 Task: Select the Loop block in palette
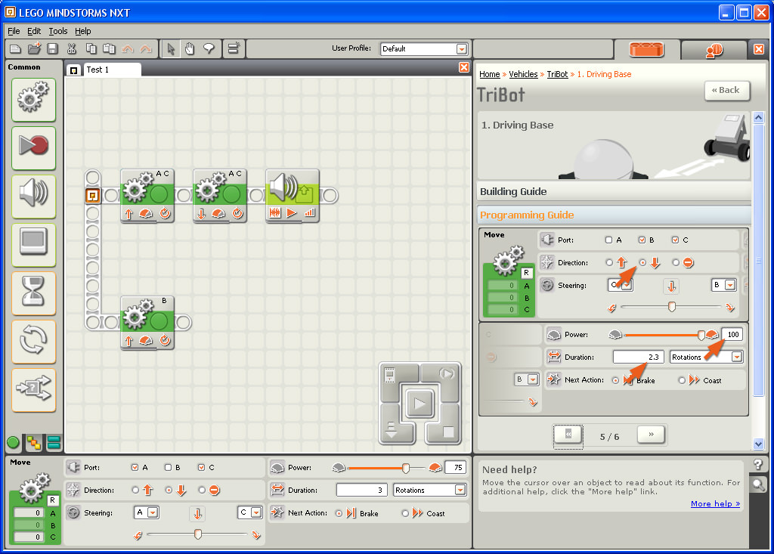(33, 341)
